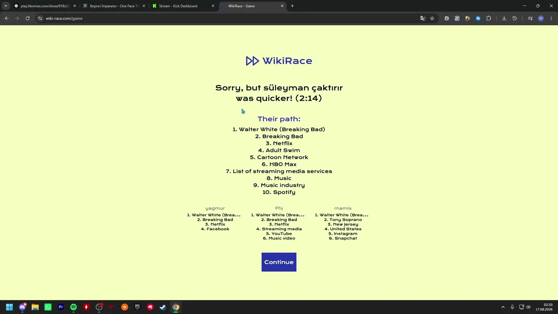Screen dimensions: 558x314
Task: Click 'United States' in mamis's path
Action: click(343, 229)
